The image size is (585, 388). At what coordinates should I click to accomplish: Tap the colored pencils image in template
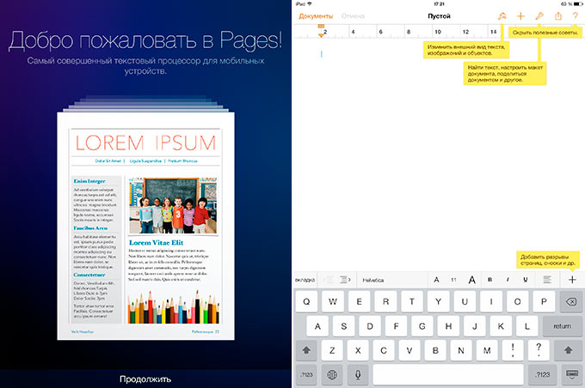174,306
